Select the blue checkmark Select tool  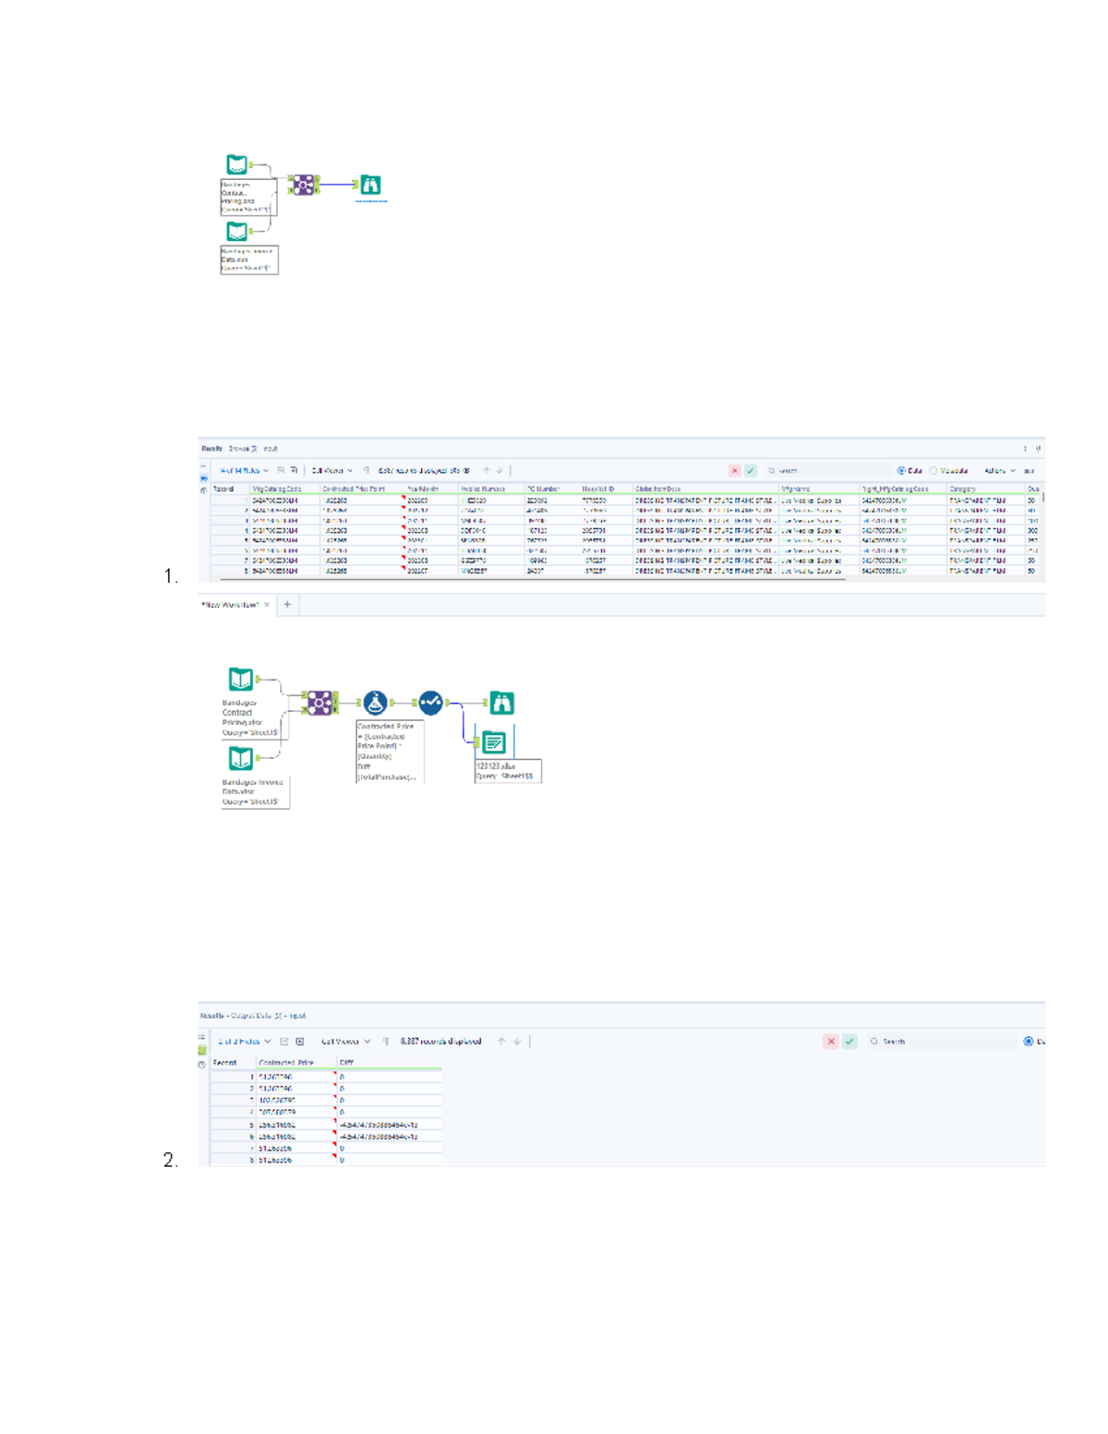pyautogui.click(x=430, y=703)
